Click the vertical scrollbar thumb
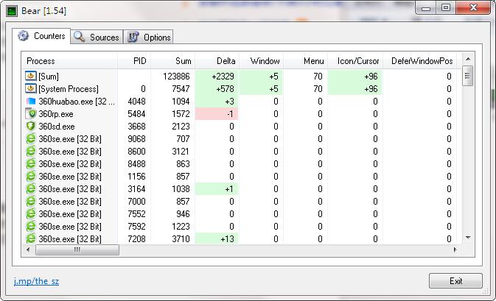The width and height of the screenshot is (496, 301). pos(467,76)
